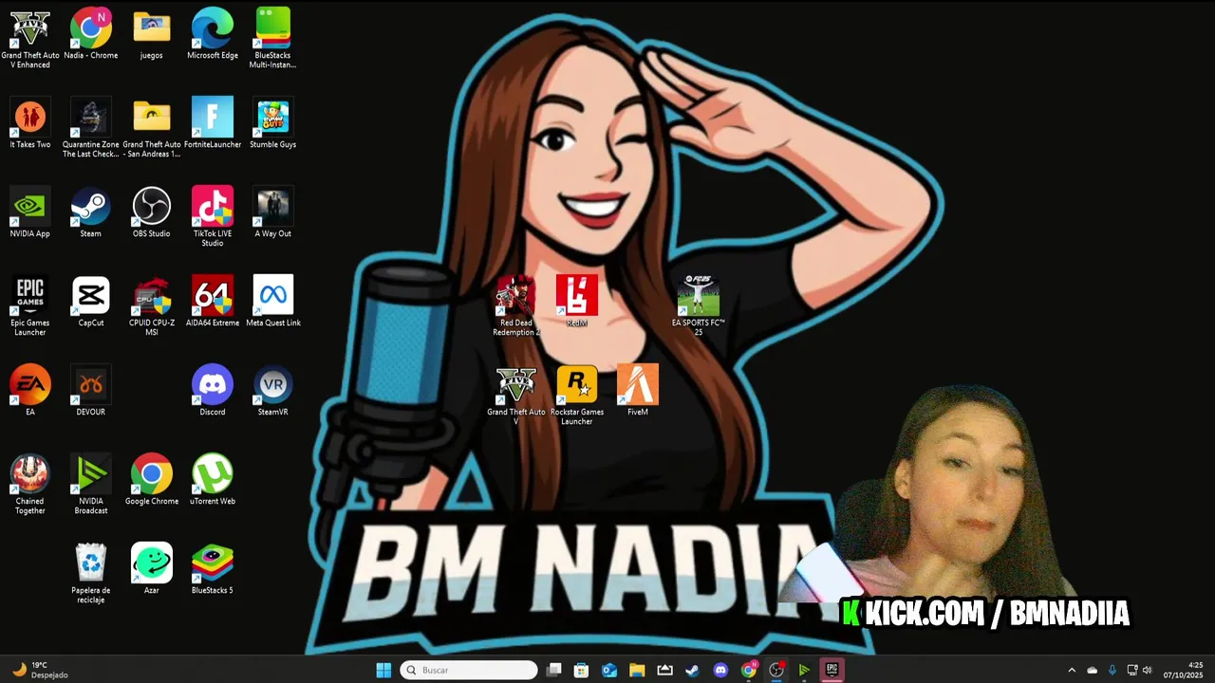Launch FiveM
Viewport: 1215px width, 683px height.
point(638,391)
